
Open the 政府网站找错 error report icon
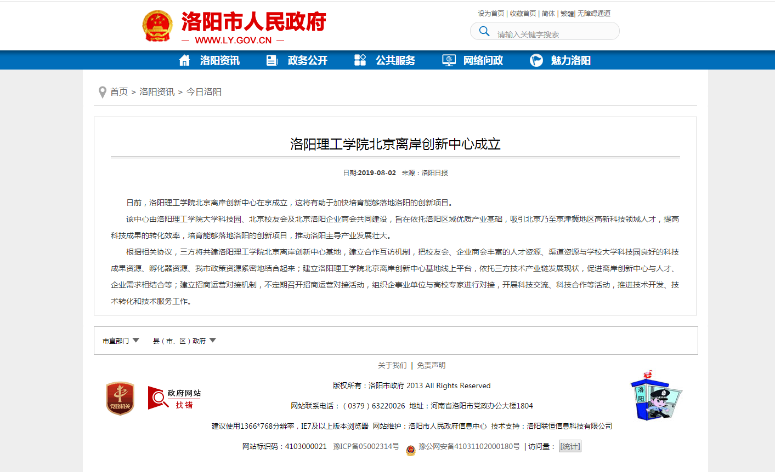tap(174, 398)
